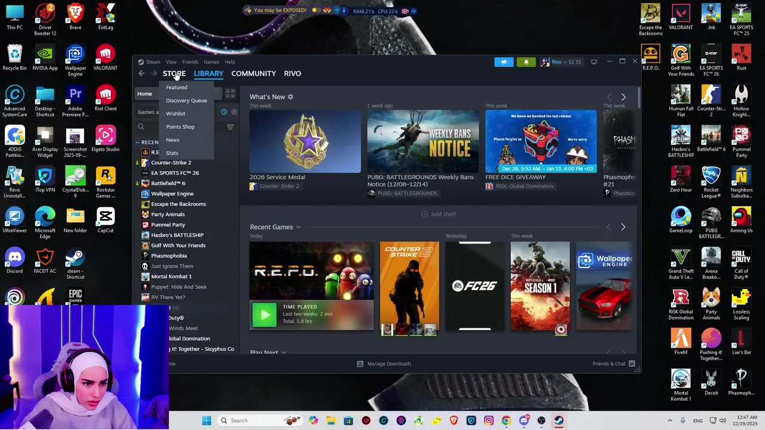Choose Wishlist from Store dropdown
Viewport: 765px width, 430px height.
coord(176,113)
